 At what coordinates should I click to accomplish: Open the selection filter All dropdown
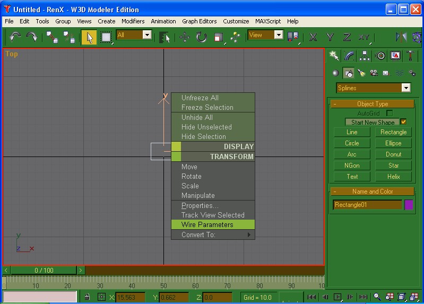[147, 35]
